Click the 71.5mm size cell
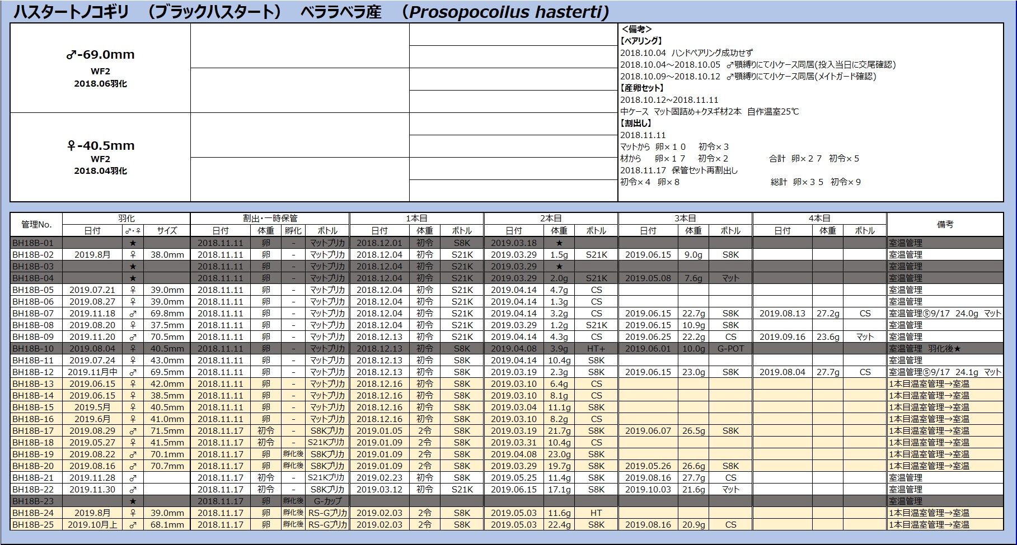Viewport: 1017px width, 545px height. (x=167, y=430)
